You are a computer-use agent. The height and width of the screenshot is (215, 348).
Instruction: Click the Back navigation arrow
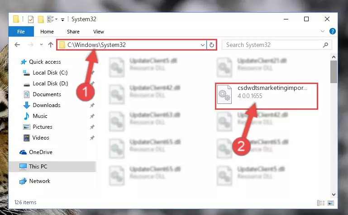[17, 45]
